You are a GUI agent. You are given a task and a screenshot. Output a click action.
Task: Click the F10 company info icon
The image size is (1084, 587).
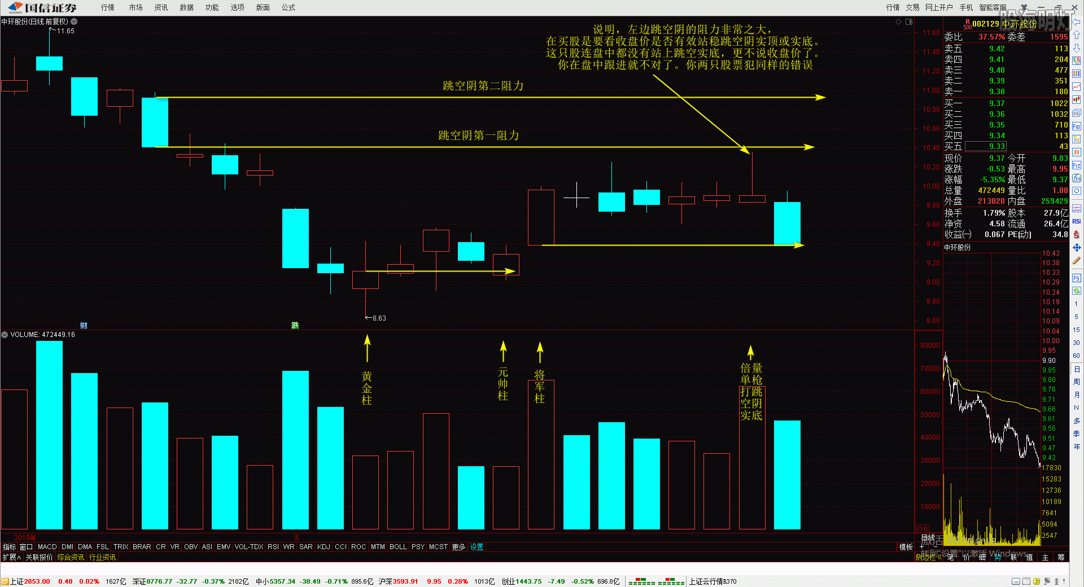[x=1077, y=126]
